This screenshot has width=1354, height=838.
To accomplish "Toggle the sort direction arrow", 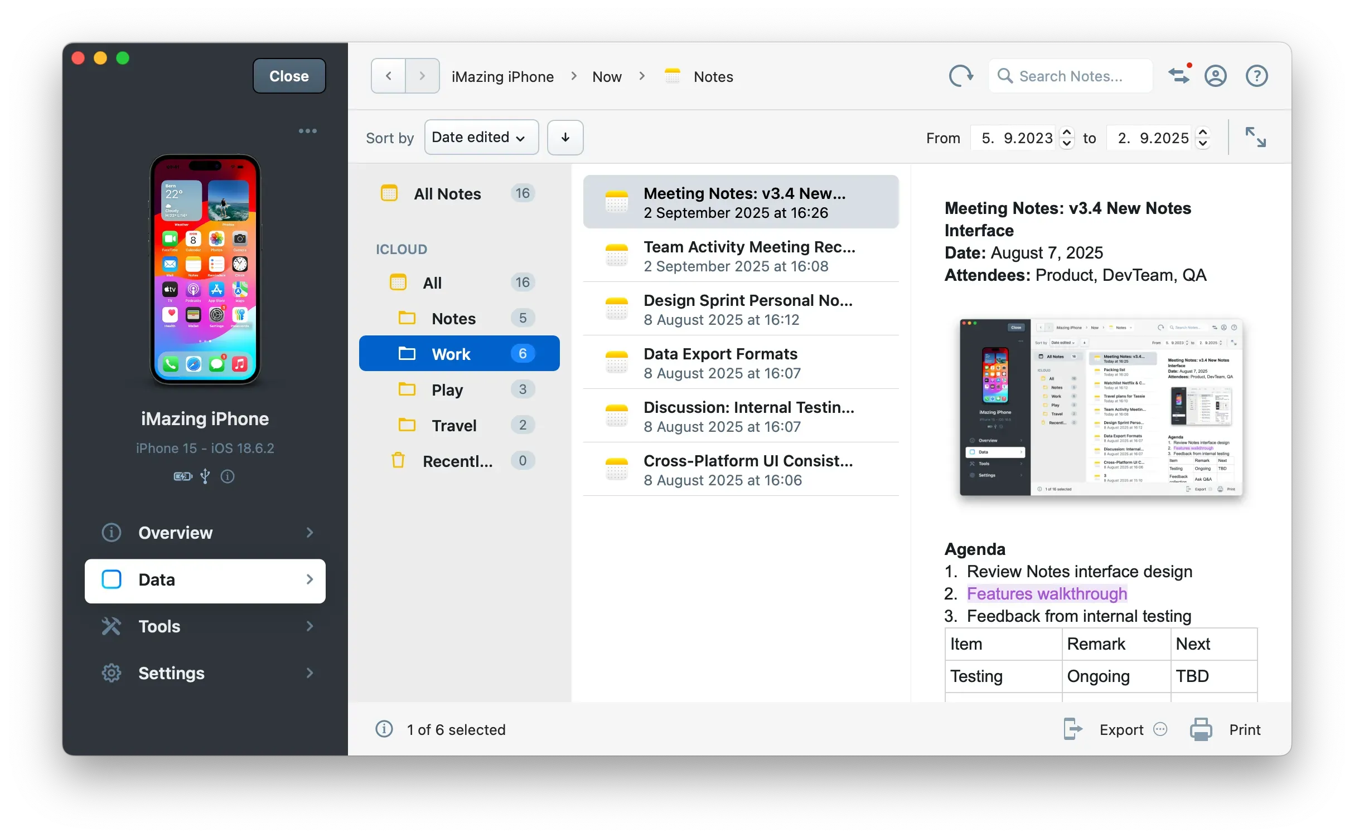I will pos(565,137).
